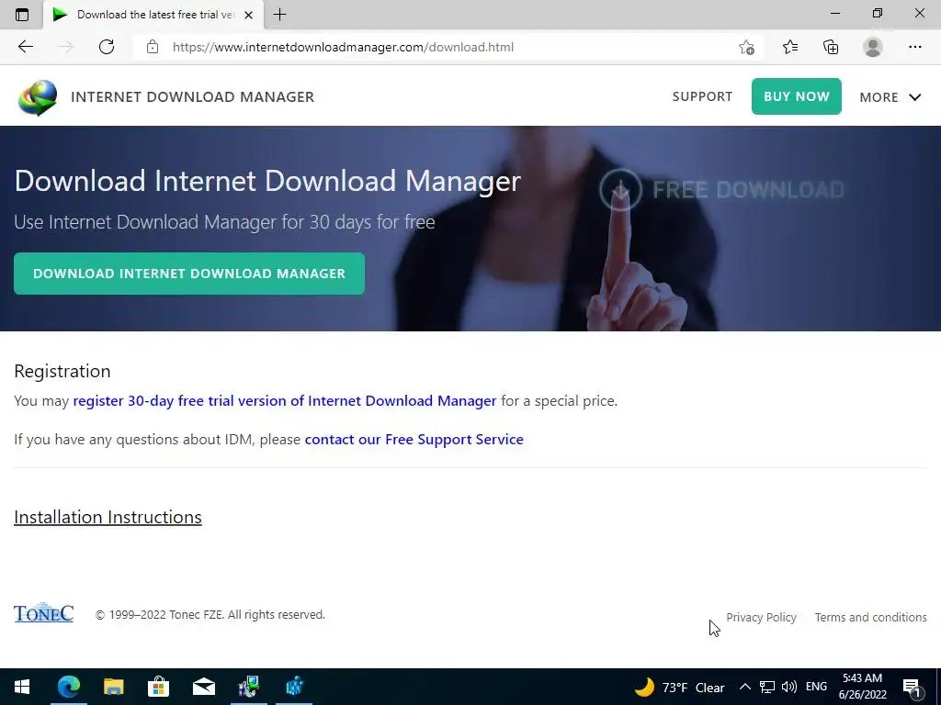Open the weather widget showing 73°F Clear
The width and height of the screenshot is (941, 705).
(x=680, y=687)
